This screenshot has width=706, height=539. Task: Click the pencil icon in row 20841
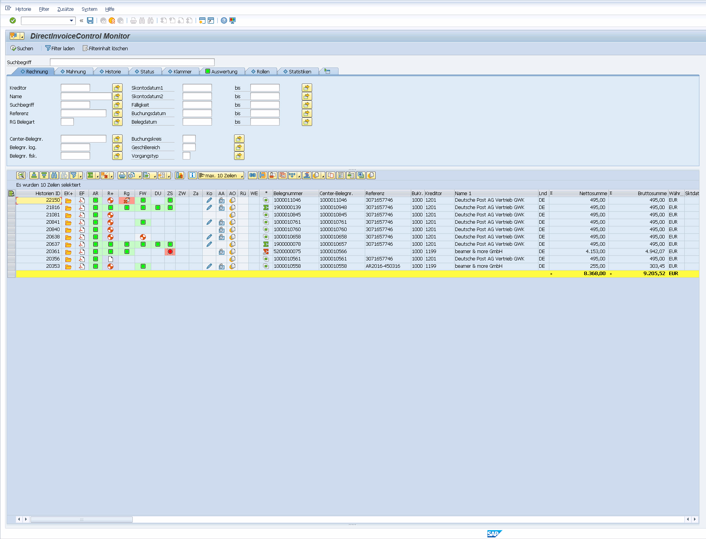point(209,222)
